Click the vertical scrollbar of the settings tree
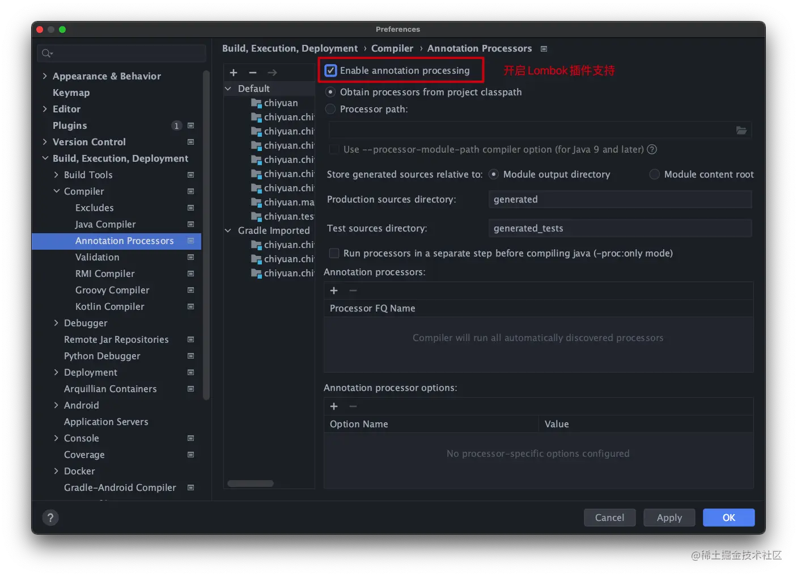 coord(206,235)
